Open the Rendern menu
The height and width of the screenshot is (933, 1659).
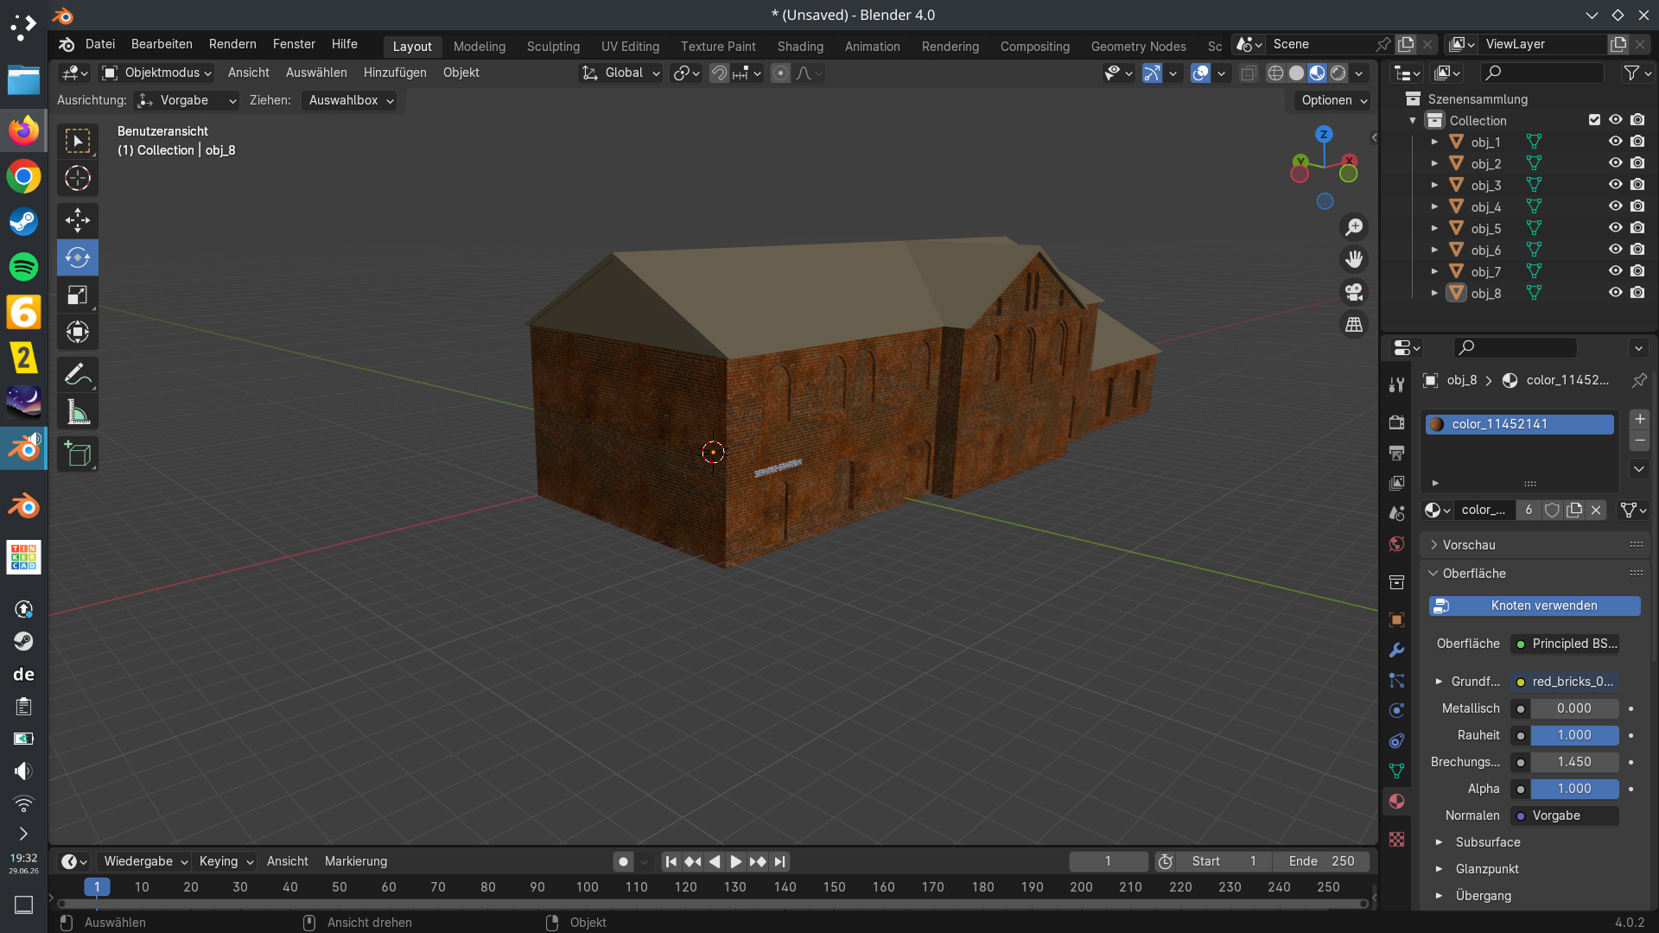232,44
